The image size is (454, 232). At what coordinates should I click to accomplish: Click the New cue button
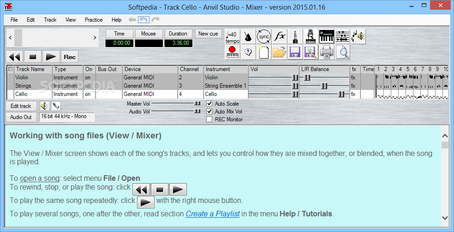(x=208, y=34)
